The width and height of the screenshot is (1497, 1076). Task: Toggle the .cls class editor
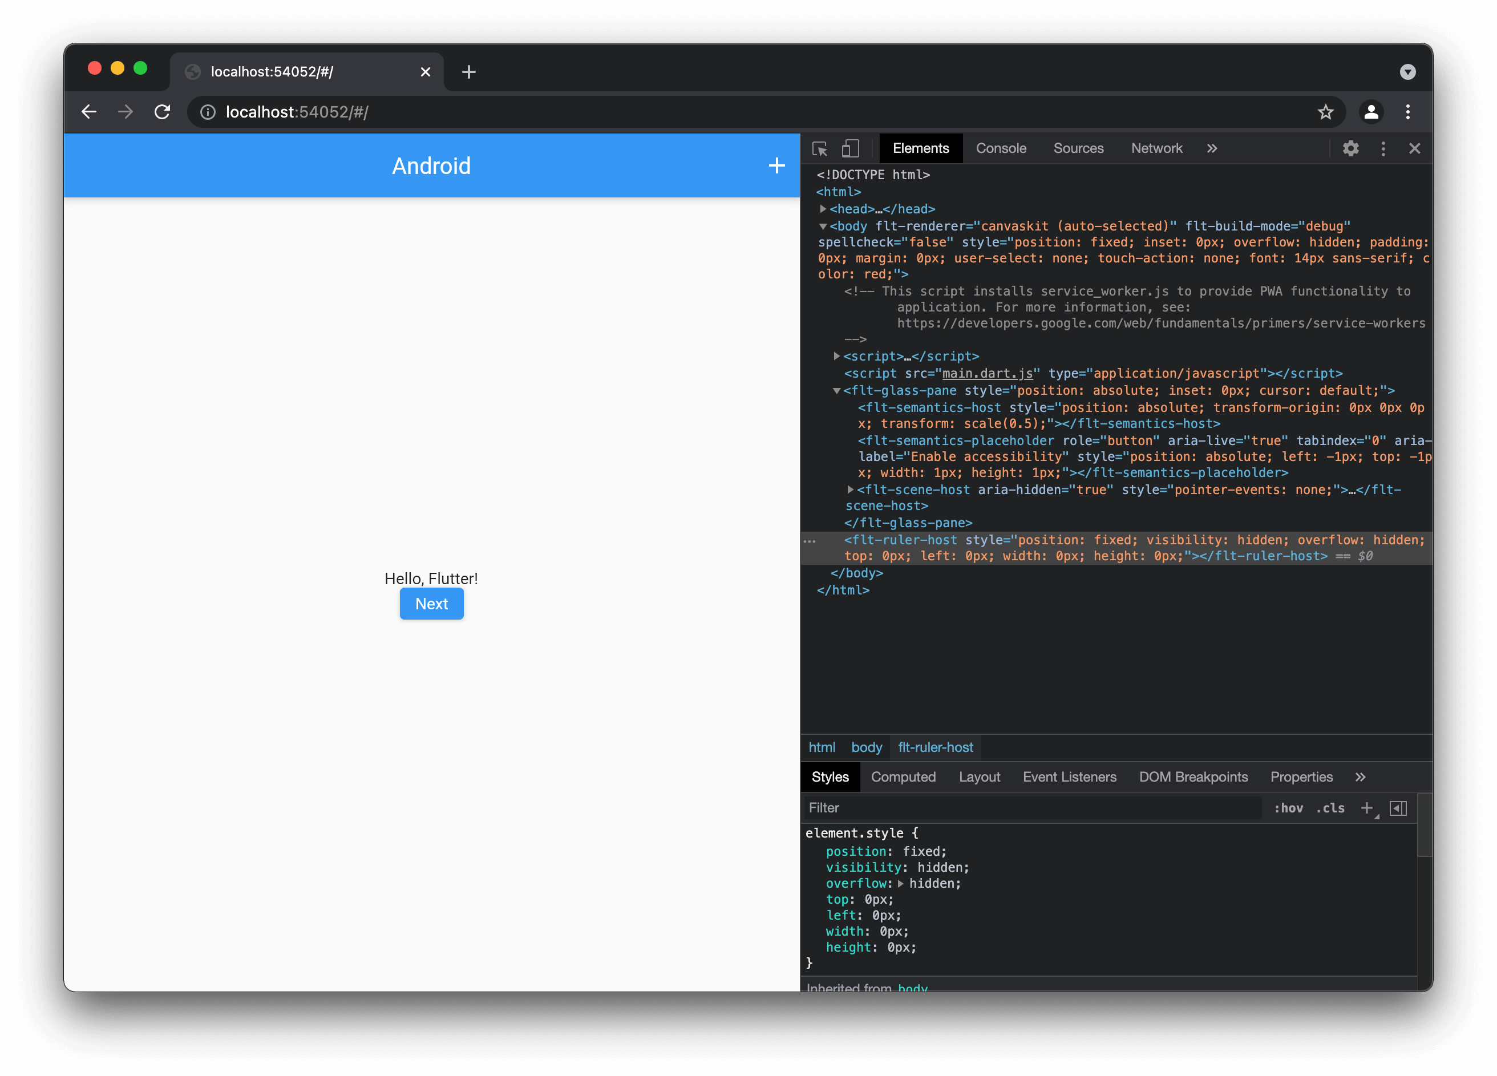[x=1330, y=807]
